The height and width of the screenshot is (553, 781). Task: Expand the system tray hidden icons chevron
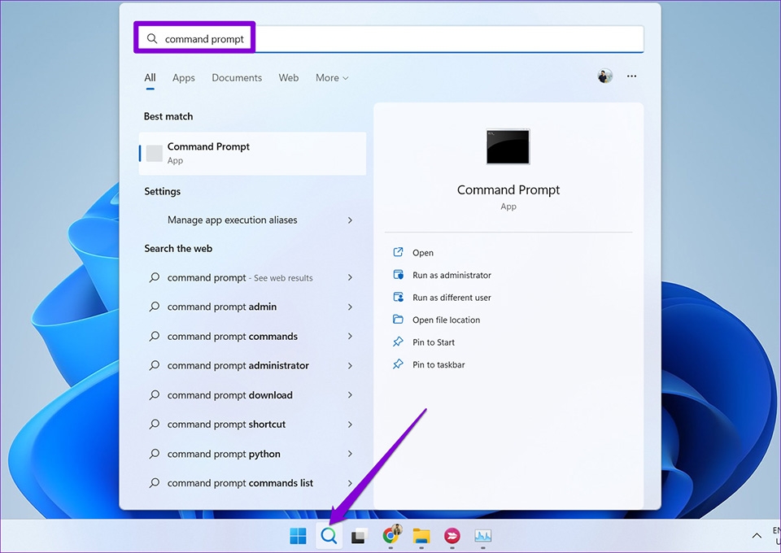757,536
